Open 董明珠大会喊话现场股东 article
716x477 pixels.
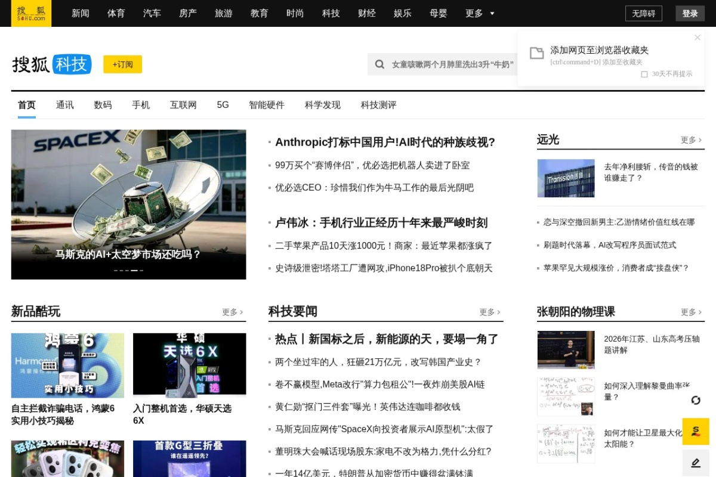pyautogui.click(x=383, y=451)
